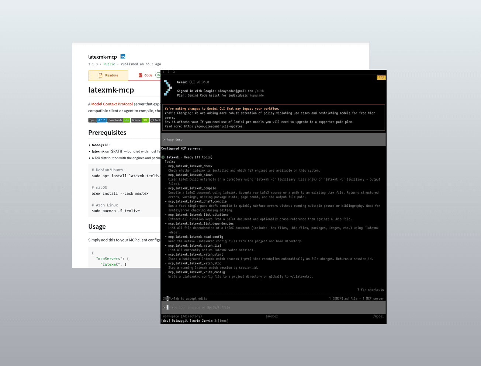Switch to tmux window 2:nvim
Viewport: 481px width, 366px height.
[x=207, y=321]
